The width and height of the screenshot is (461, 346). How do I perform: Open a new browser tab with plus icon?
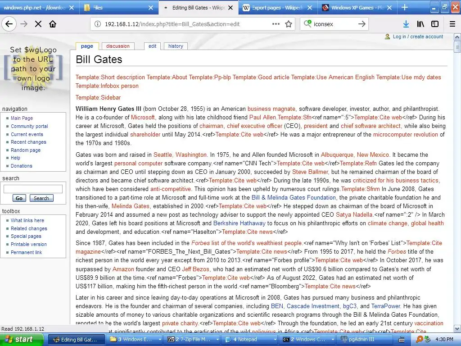pos(405,7)
